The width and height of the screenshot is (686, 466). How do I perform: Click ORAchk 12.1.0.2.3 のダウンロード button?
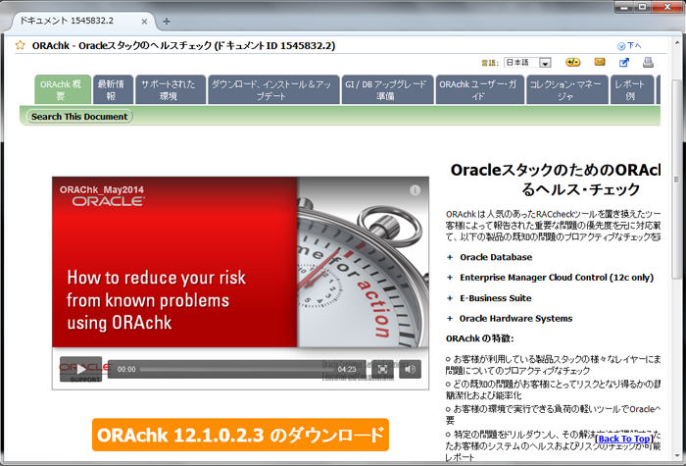click(x=240, y=435)
